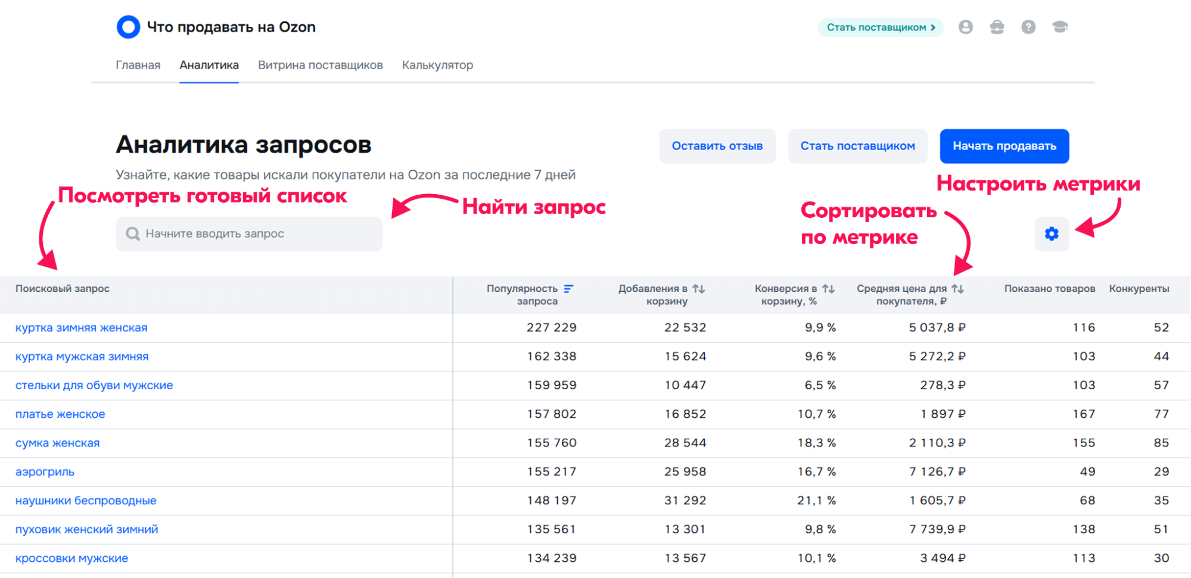The height and width of the screenshot is (578, 1191).
Task: Click the Средняя цена для покупателя header
Action: (x=902, y=295)
